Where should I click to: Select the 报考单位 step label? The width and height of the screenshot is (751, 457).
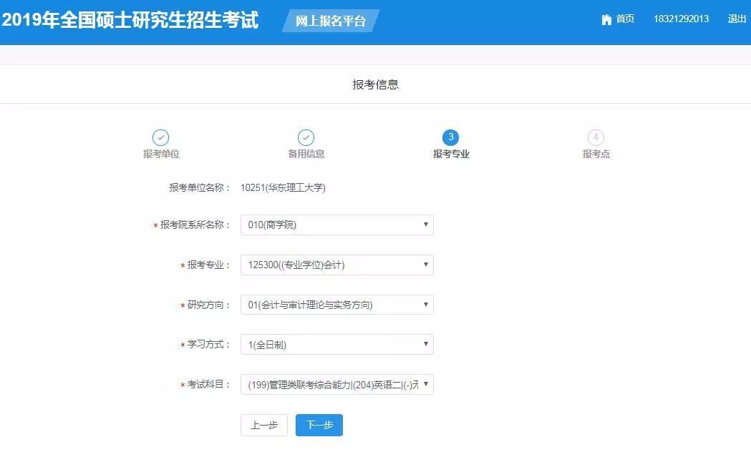coord(161,154)
